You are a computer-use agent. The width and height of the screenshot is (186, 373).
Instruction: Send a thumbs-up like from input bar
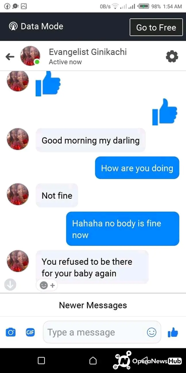(x=173, y=332)
